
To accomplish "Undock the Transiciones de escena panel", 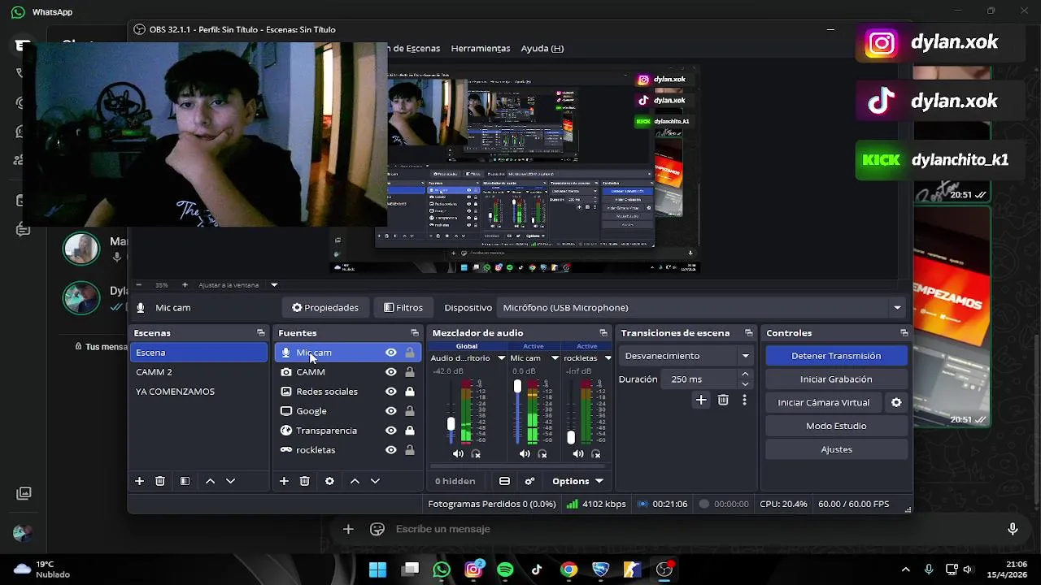I will tap(748, 333).
